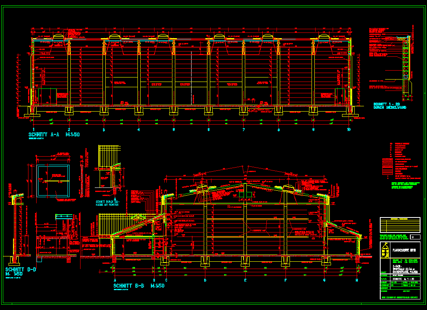Click the leftmost skylight dome in Schnitt A-A
This screenshot has width=427, height=310.
coord(59,37)
